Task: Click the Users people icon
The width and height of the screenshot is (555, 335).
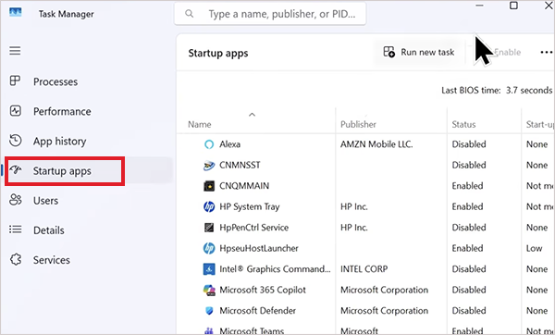Action: pos(15,200)
